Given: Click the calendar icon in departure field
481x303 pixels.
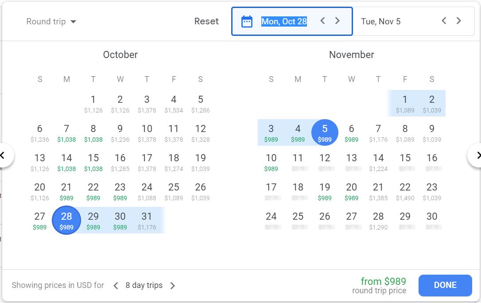Looking at the screenshot, I should (247, 21).
